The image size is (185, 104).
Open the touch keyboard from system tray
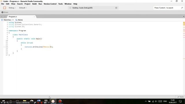click(160, 101)
